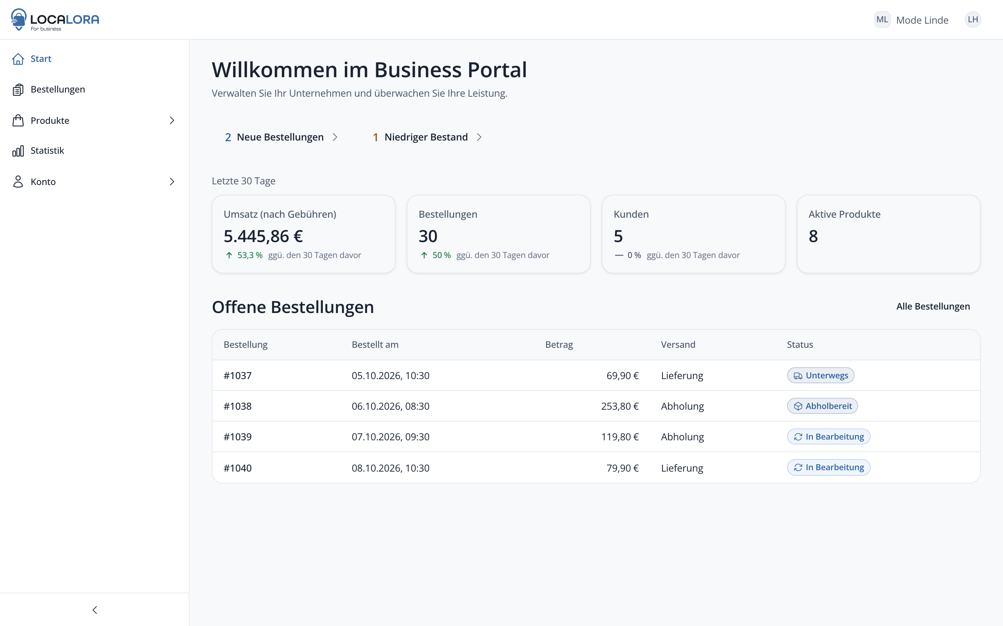The height and width of the screenshot is (626, 1003).
Task: Click the Start home icon
Action: pos(18,59)
